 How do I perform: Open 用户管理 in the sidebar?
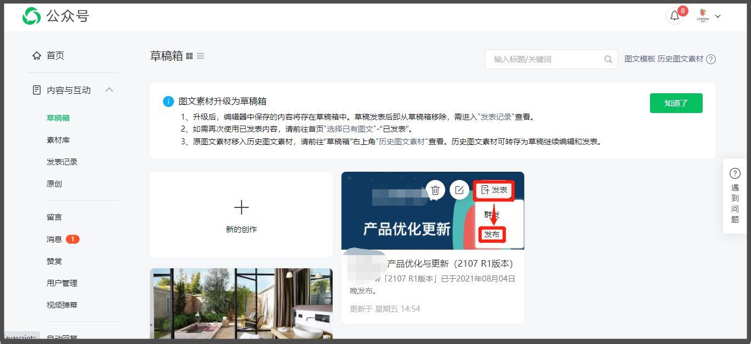coord(62,283)
